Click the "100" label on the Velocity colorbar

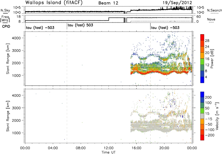click(x=208, y=103)
